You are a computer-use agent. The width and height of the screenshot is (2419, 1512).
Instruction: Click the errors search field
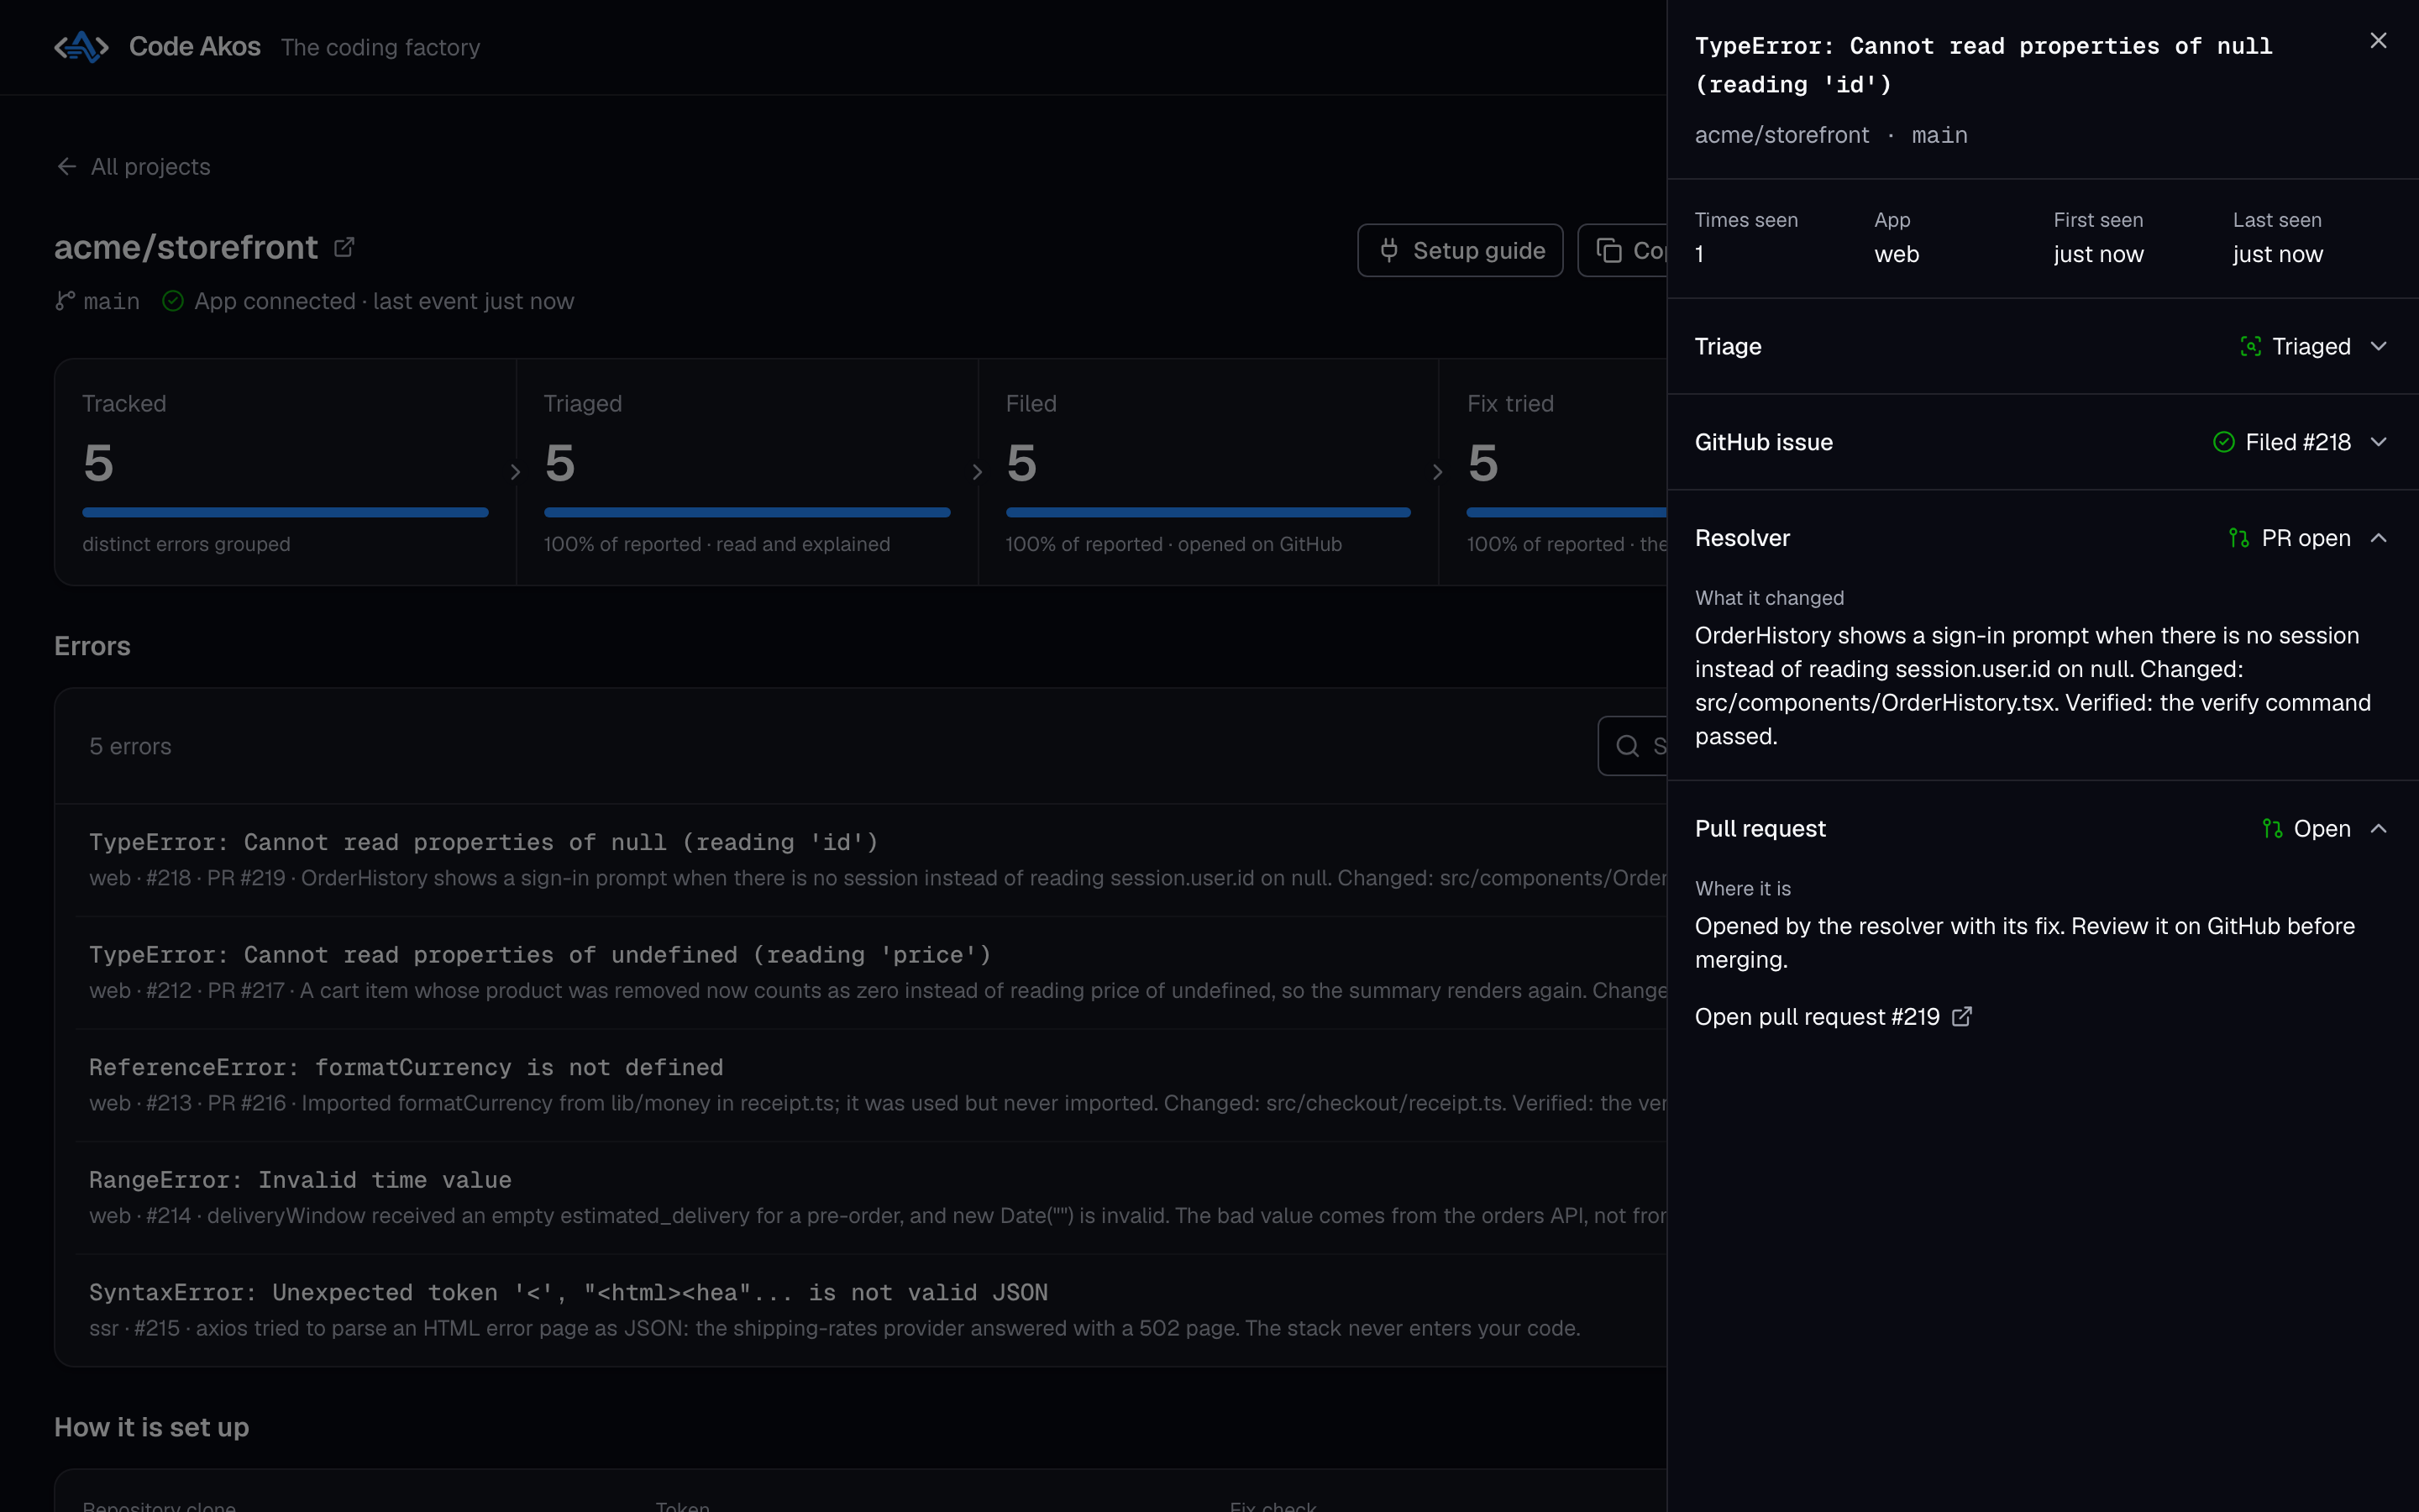click(x=1632, y=746)
